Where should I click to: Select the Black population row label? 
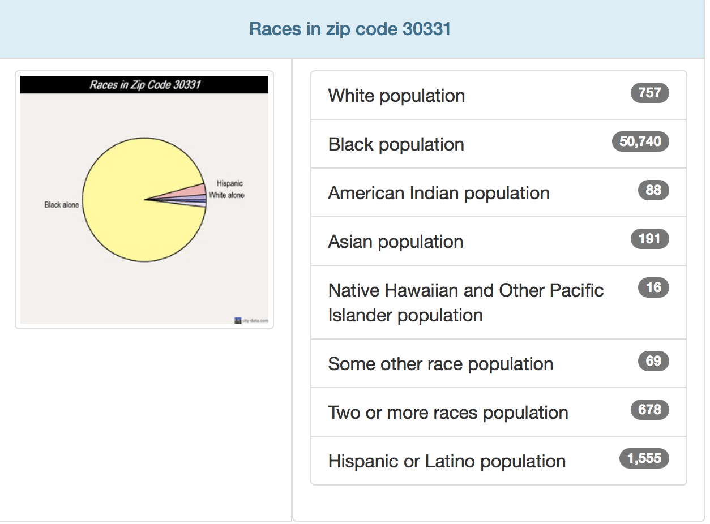pyautogui.click(x=396, y=144)
